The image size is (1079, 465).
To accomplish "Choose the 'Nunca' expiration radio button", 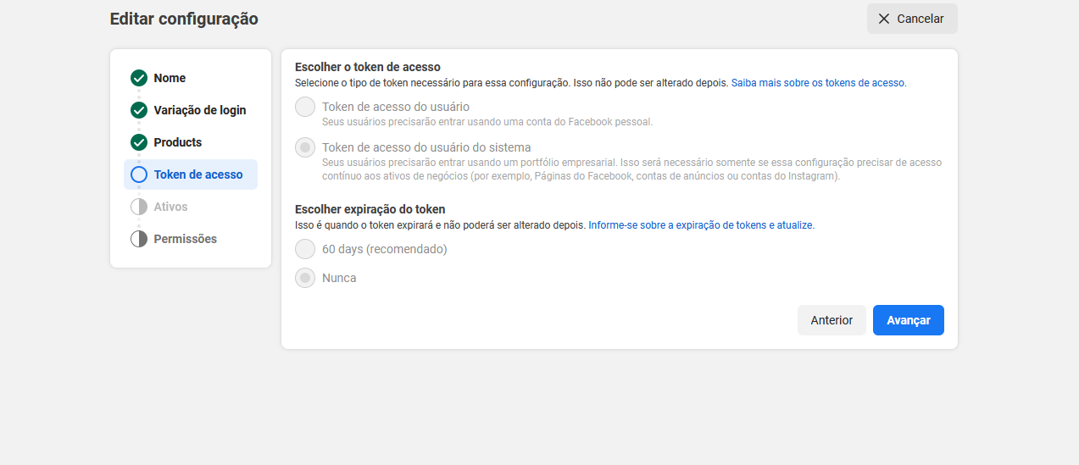I will click(304, 278).
